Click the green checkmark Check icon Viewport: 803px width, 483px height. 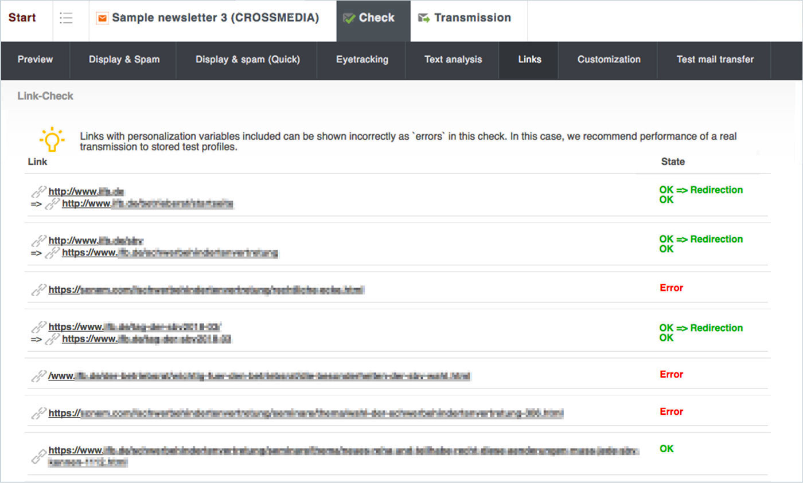click(349, 18)
